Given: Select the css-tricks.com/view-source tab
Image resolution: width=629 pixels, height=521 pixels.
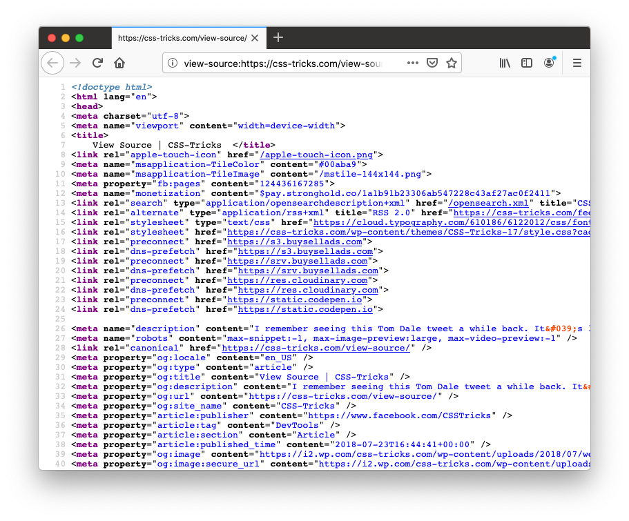Looking at the screenshot, I should click(x=188, y=38).
